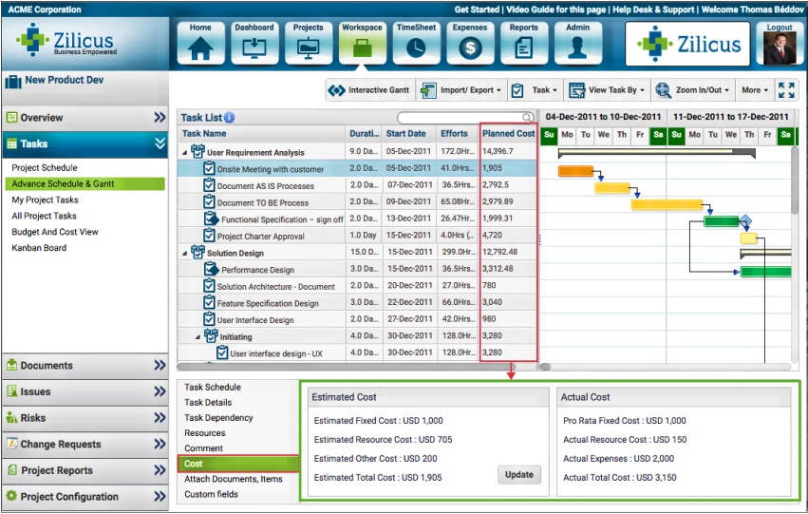The image size is (808, 514).
Task: Toggle checkbox icon for Project Charter Approval
Action: [x=210, y=237]
